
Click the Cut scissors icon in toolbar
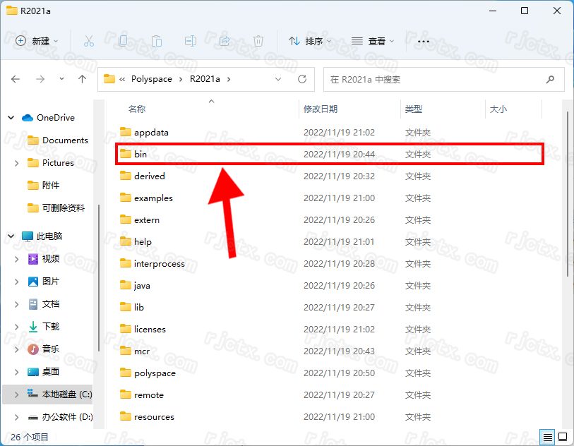coord(88,41)
